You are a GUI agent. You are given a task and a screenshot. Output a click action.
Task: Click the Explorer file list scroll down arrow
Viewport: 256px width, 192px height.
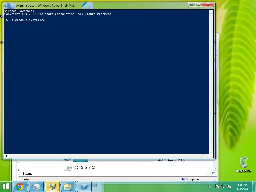click(x=215, y=169)
